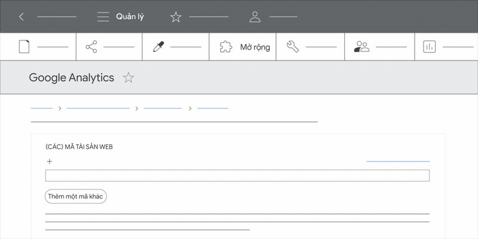The width and height of the screenshot is (478, 239).
Task: Click the (CÁC) MÃ TÀI SẢN WEB label
Action: (x=79, y=147)
